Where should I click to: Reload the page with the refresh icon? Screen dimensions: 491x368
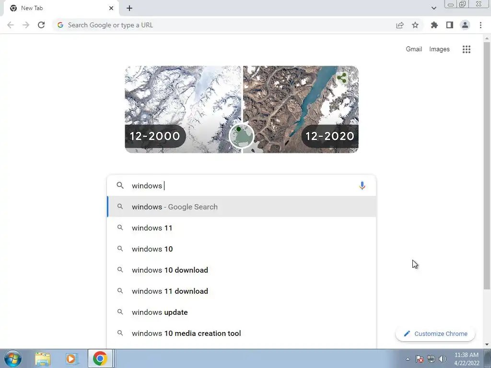click(41, 25)
